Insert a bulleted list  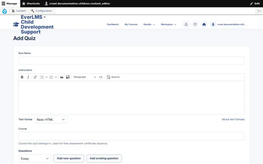click(x=42, y=77)
